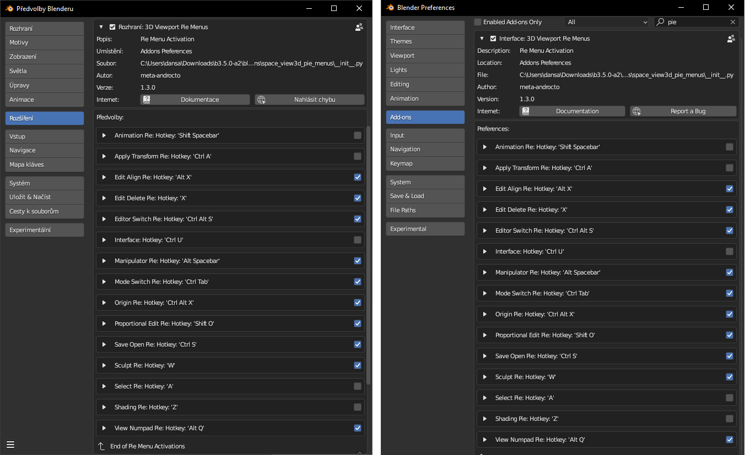The width and height of the screenshot is (745, 455).
Task: Click vertical scrollbar in Předvolby Blenderu window
Action: [369, 256]
